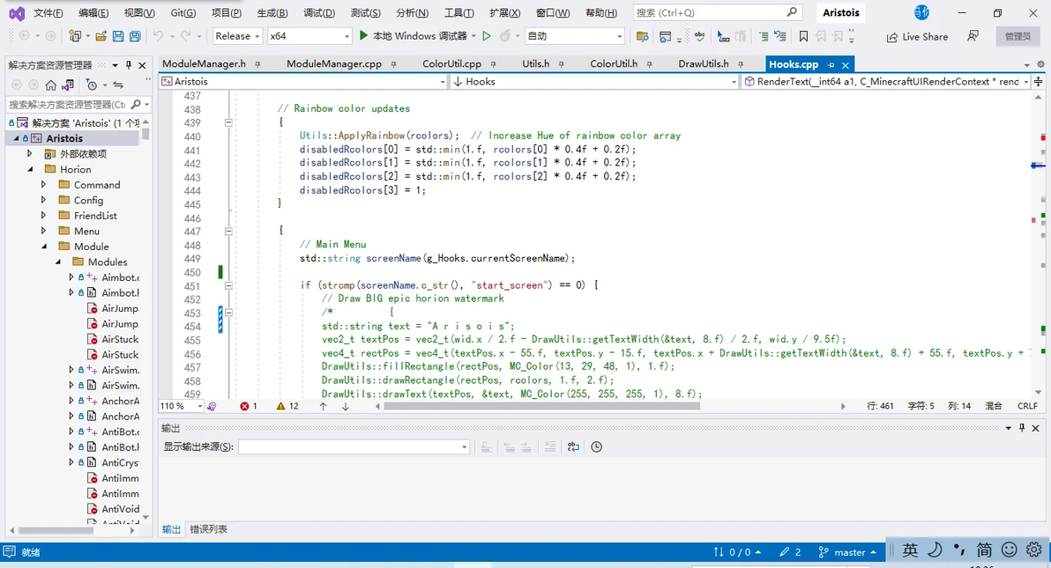
Task: Toggle IME 英 language mode
Action: [x=910, y=550]
